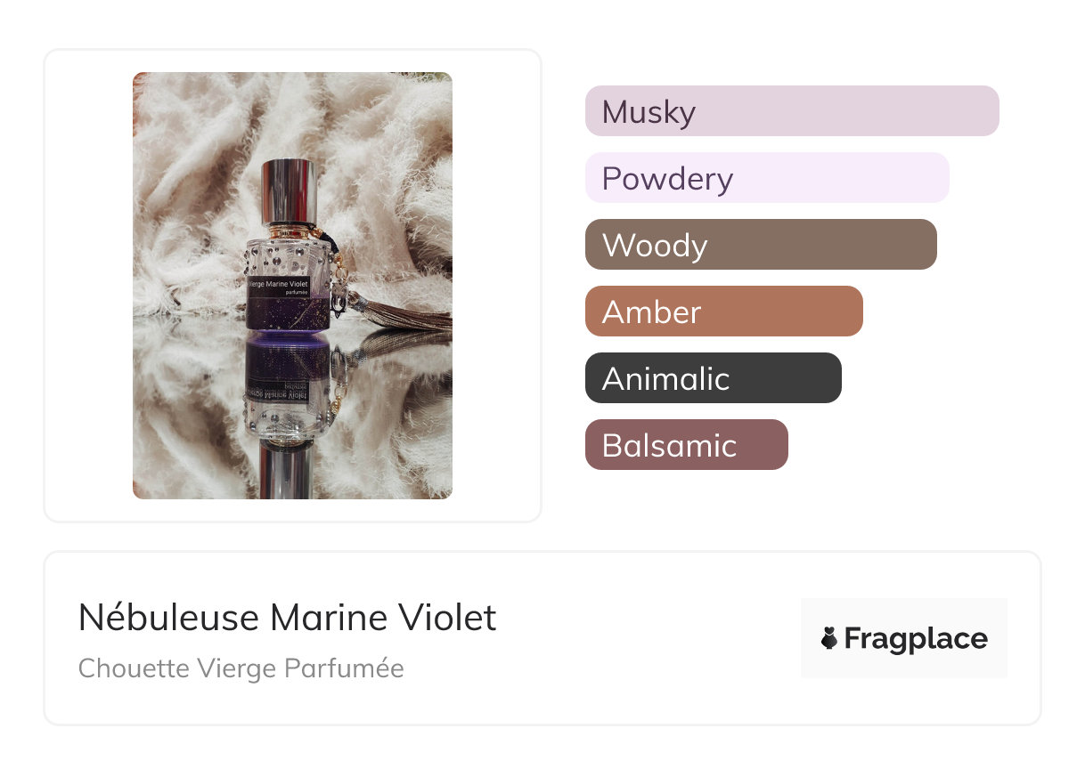1085x769 pixels.
Task: Click the Fragplace wordmark text
Action: click(916, 638)
